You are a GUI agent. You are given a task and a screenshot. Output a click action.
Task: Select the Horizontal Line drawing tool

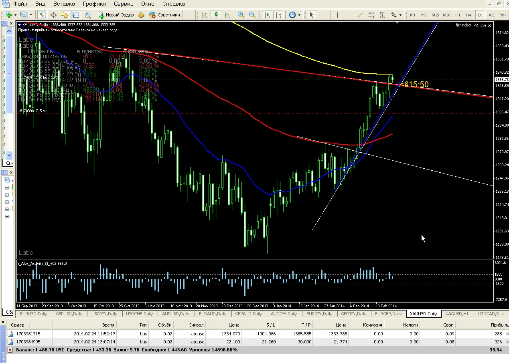(x=349, y=15)
